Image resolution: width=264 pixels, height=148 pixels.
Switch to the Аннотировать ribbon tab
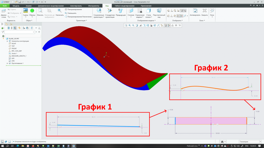tap(76, 6)
